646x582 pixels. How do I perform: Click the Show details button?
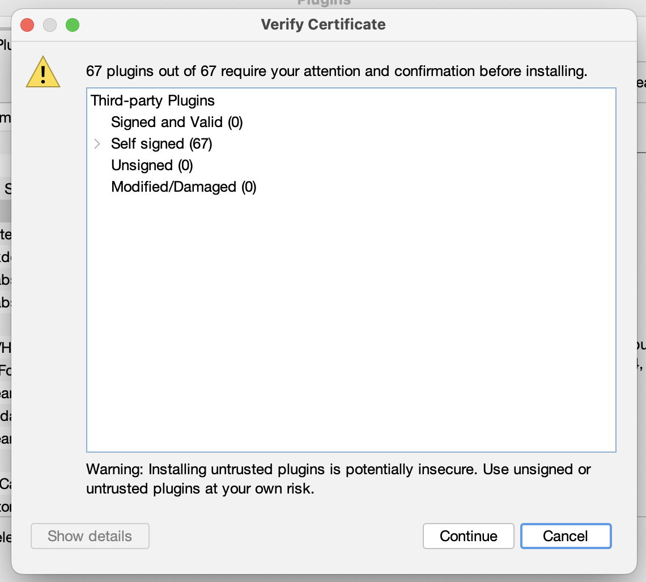pos(90,536)
